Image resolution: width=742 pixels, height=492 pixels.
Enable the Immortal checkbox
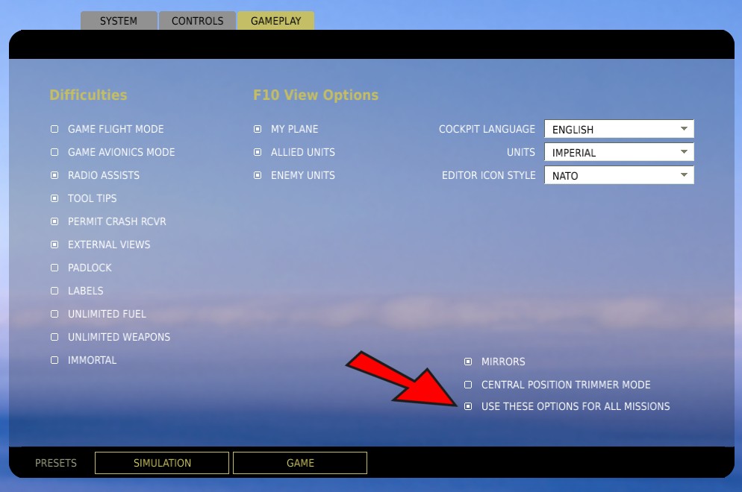[55, 361]
